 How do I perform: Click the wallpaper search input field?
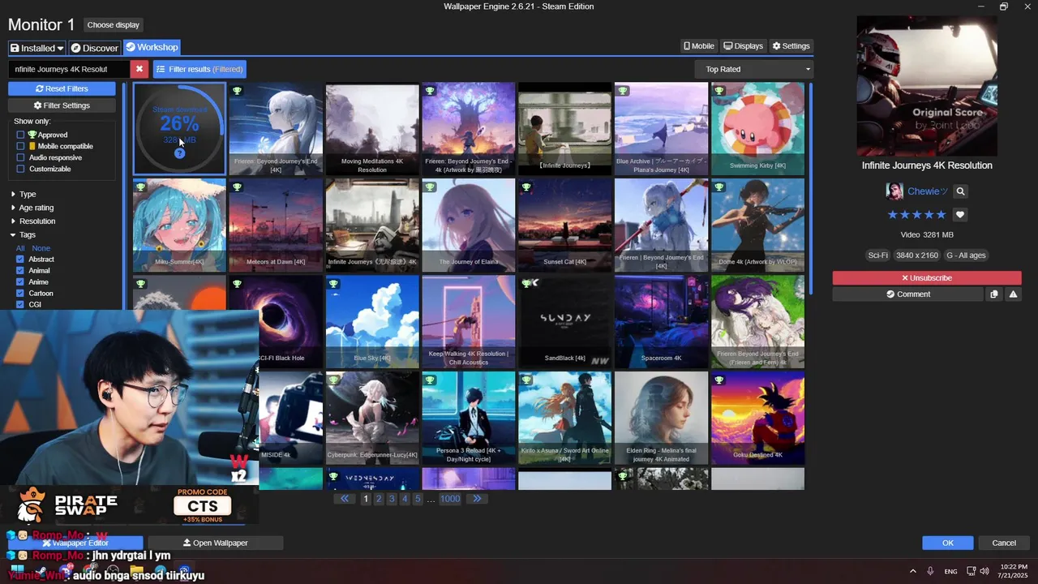coord(69,69)
